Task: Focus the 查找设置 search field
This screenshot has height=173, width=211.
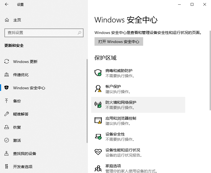Action: click(44, 33)
